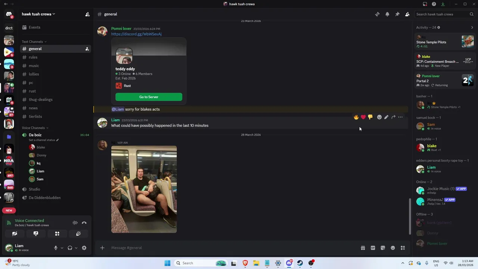Open taskbar Search box
478x269 pixels.
tap(201, 263)
